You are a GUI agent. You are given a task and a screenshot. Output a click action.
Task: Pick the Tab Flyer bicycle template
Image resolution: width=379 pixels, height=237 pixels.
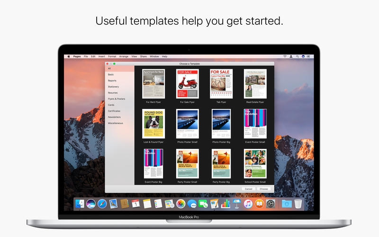[x=221, y=84]
